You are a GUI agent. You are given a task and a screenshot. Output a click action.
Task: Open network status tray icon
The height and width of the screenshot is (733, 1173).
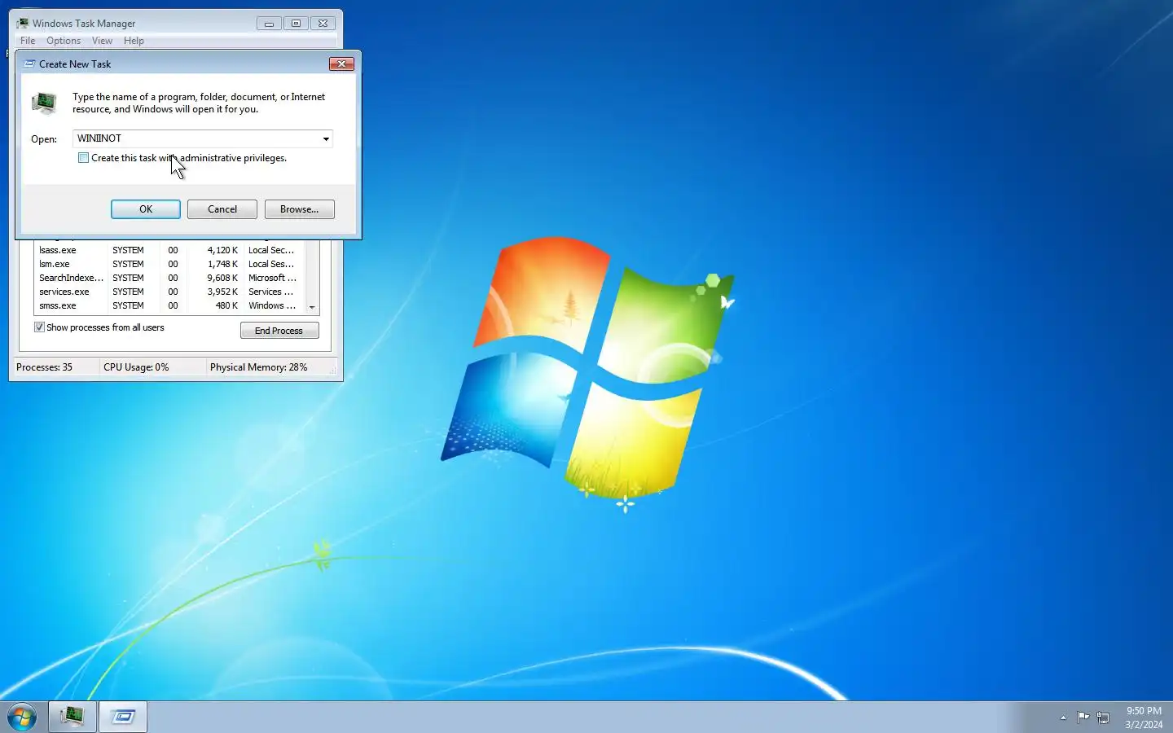(1103, 718)
